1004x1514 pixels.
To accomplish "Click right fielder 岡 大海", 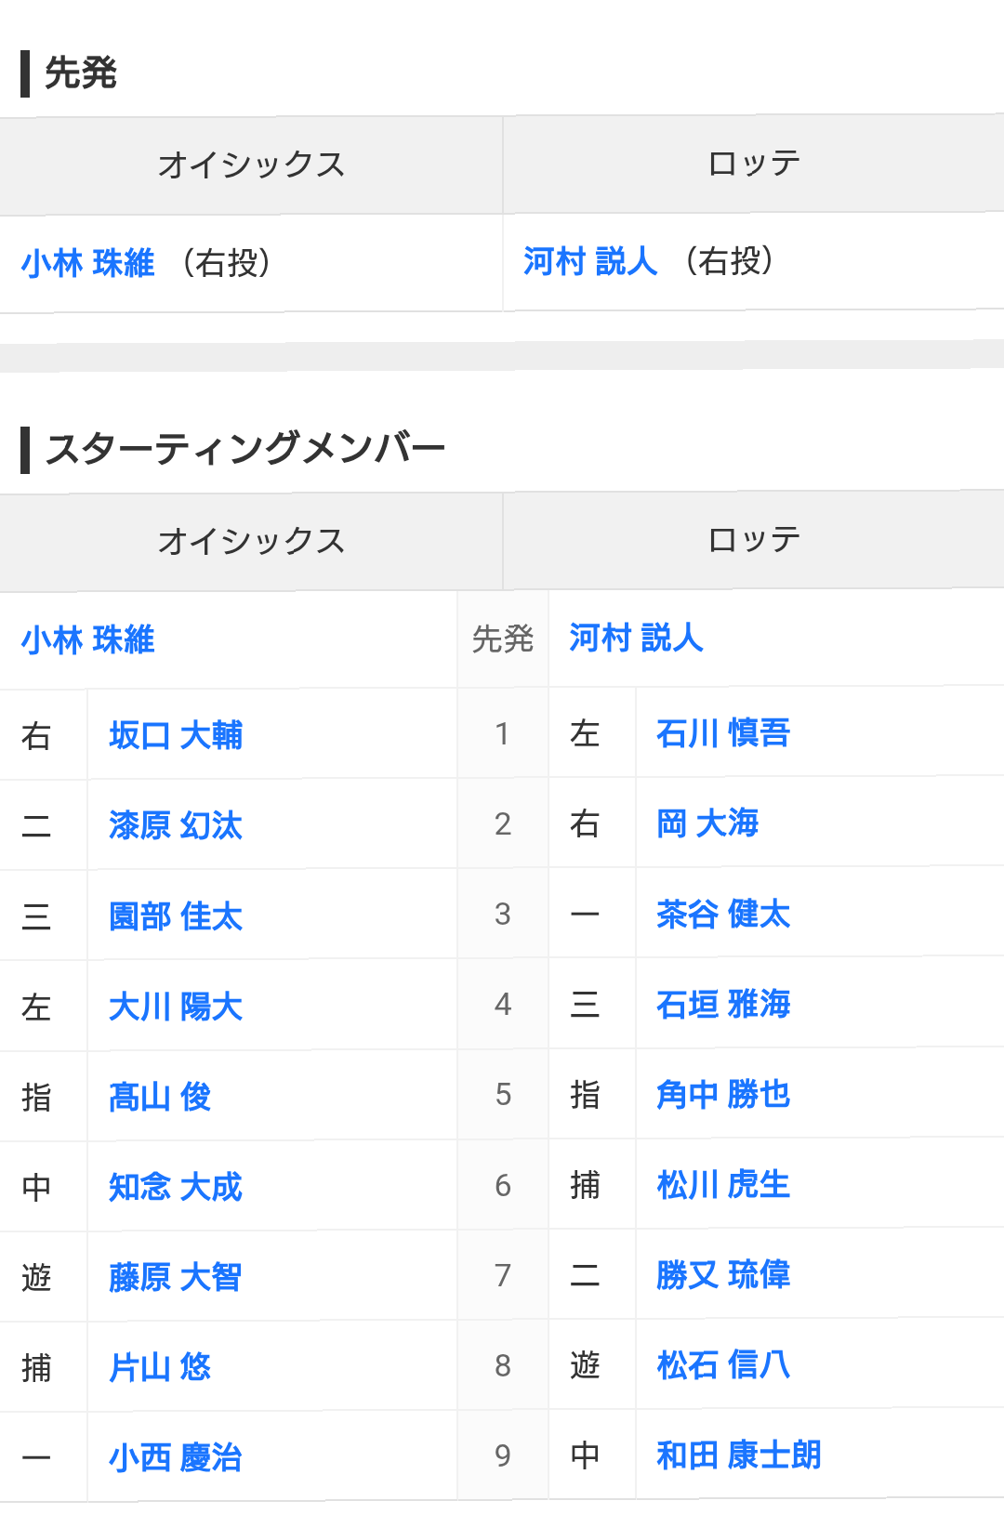I will [707, 824].
